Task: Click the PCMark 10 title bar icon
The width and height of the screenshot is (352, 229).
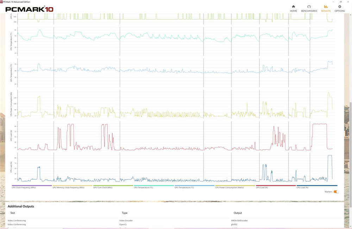Action: [x=1, y=2]
